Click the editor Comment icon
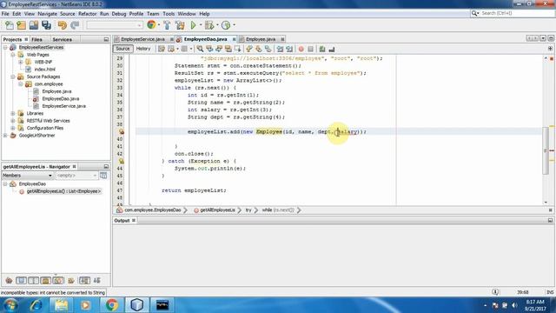The height and width of the screenshot is (313, 556). point(322,49)
